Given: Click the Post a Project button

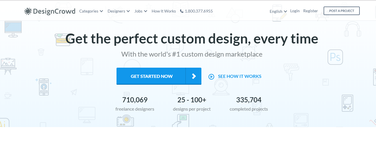Looking at the screenshot, I should (342, 11).
